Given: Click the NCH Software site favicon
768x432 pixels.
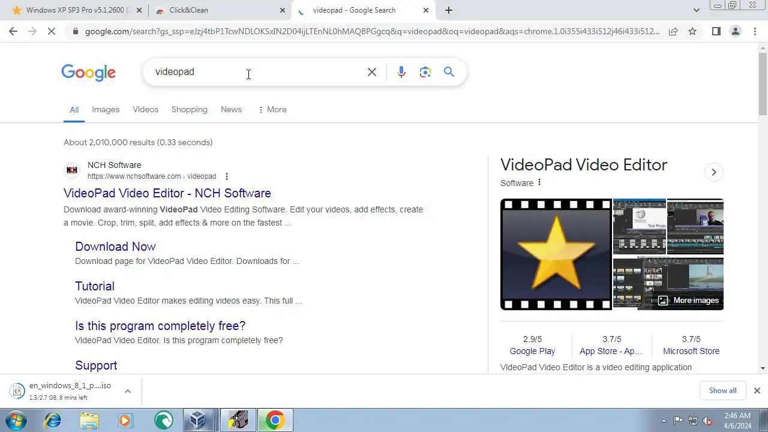Looking at the screenshot, I should (72, 170).
